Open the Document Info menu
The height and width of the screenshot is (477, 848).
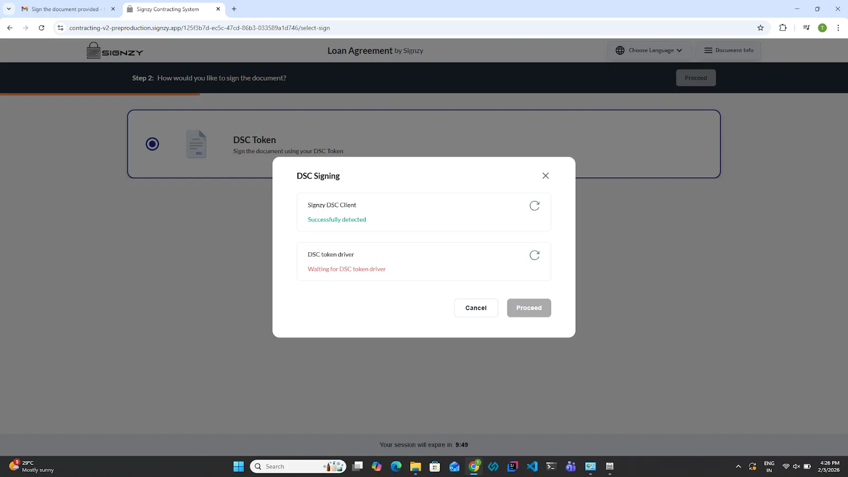point(729,50)
